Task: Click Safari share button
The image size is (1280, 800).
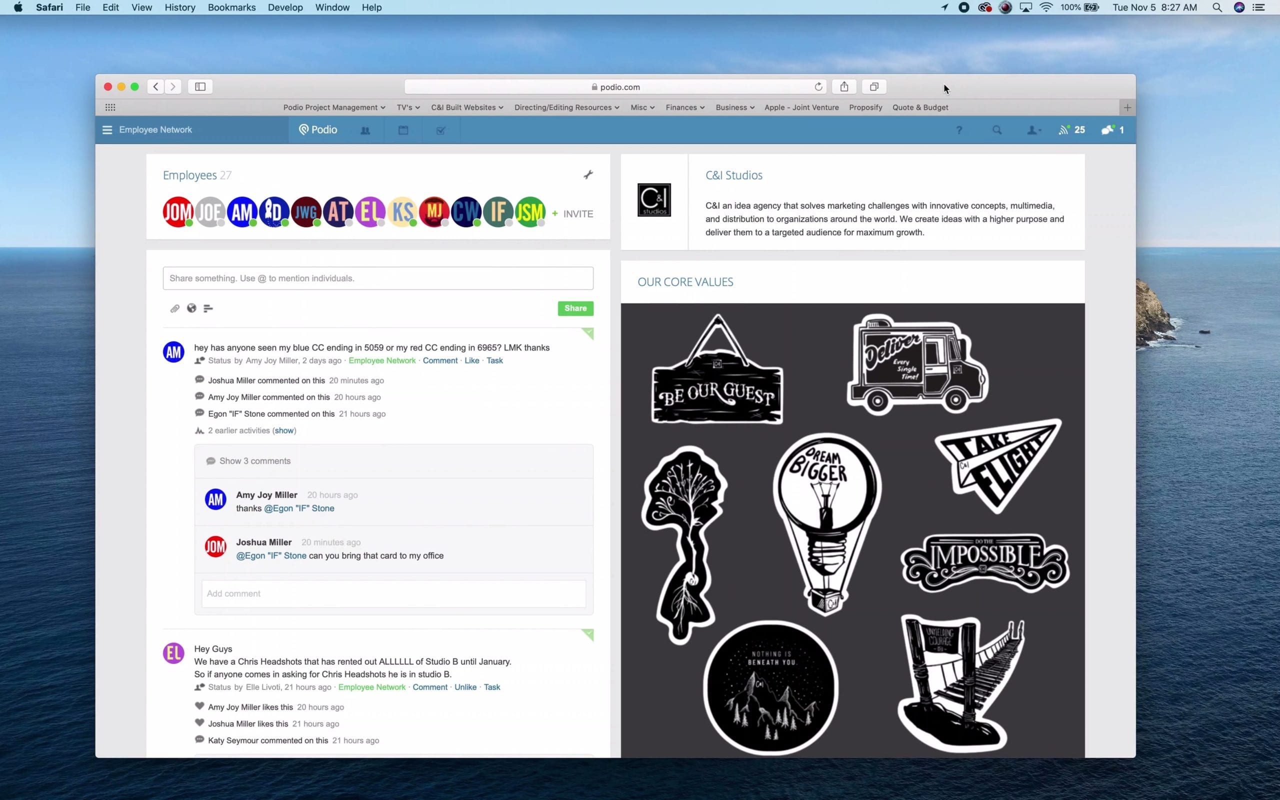Action: pyautogui.click(x=844, y=87)
